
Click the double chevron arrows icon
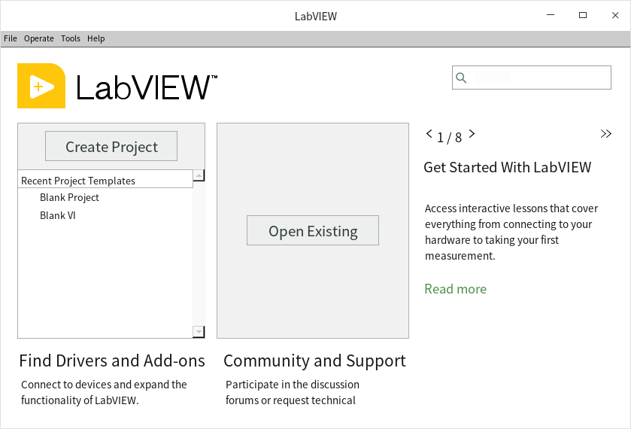coord(606,134)
